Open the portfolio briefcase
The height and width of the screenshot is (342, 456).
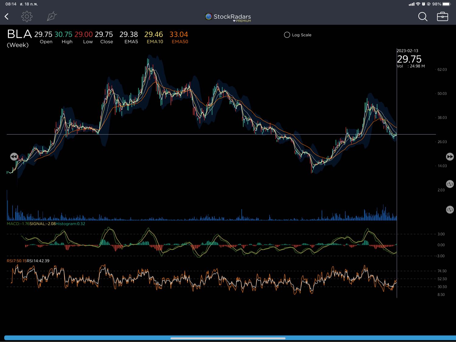pyautogui.click(x=442, y=16)
